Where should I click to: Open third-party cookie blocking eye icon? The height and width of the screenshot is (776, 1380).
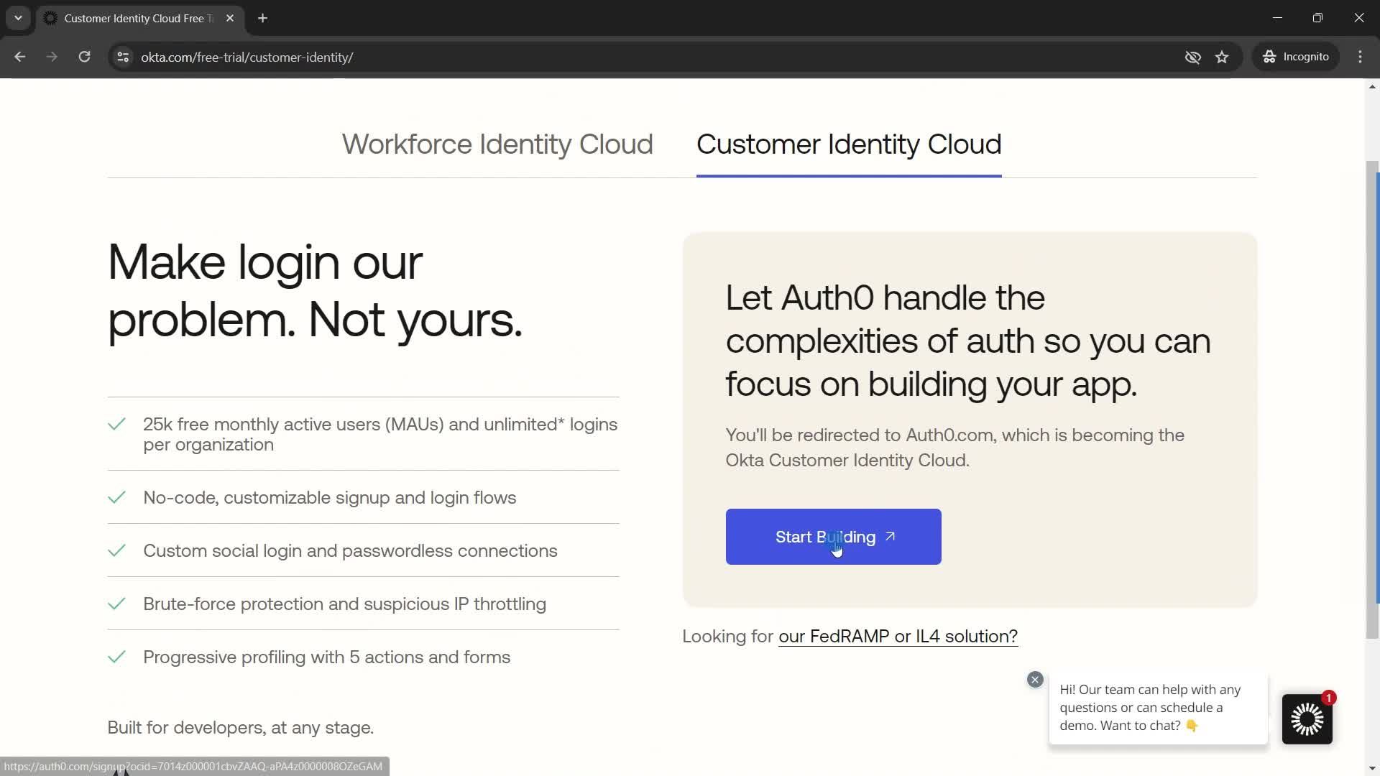point(1192,57)
